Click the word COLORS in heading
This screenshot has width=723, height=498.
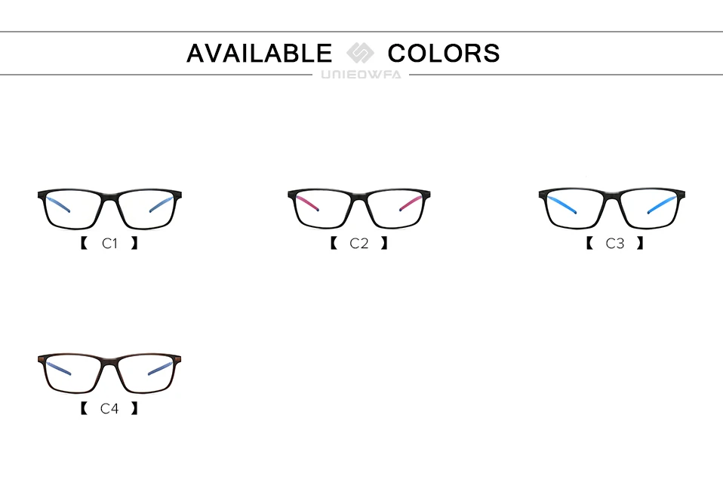[x=444, y=53]
